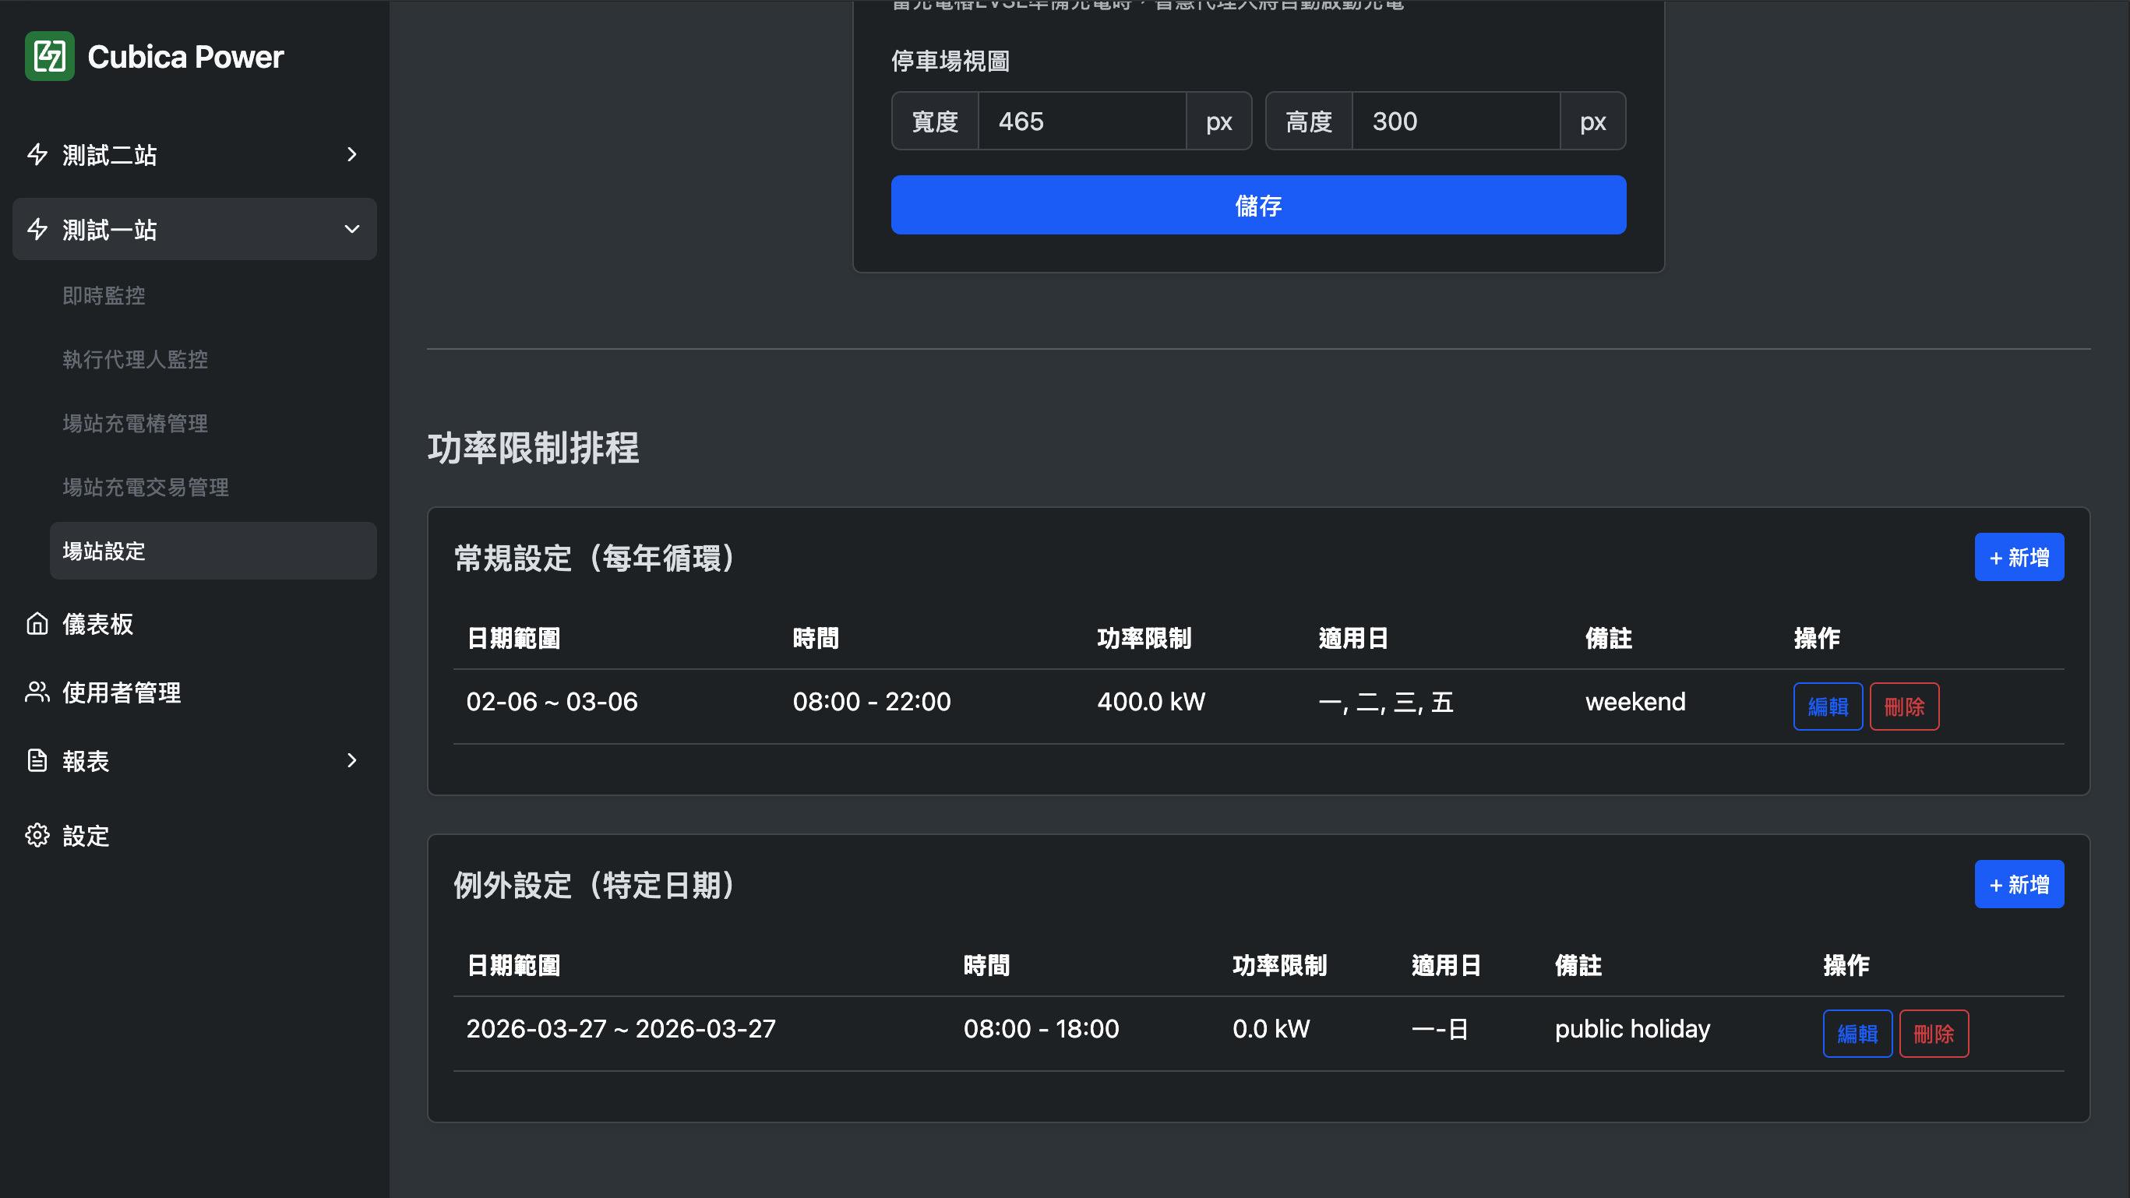The width and height of the screenshot is (2130, 1198).
Task: Click the document icon for 報表
Action: pyautogui.click(x=37, y=759)
